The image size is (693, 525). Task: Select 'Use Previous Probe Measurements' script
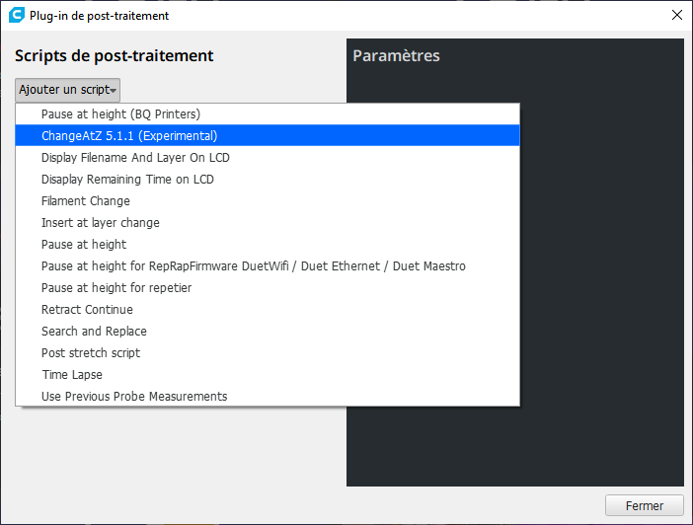point(134,397)
